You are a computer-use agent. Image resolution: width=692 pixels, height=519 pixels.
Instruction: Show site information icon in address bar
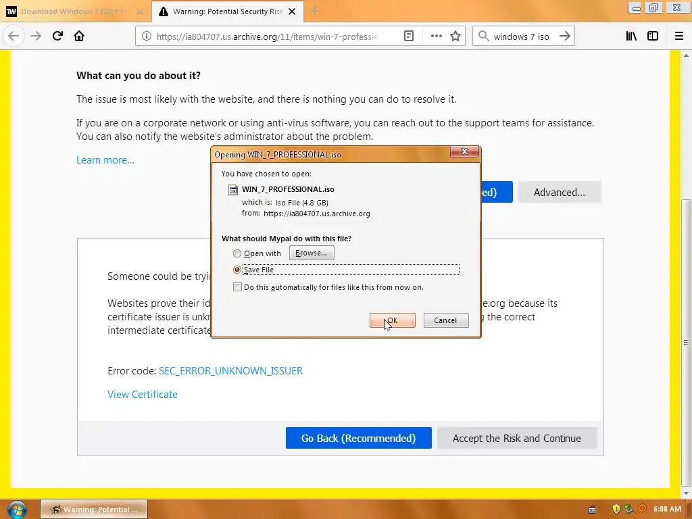click(147, 36)
